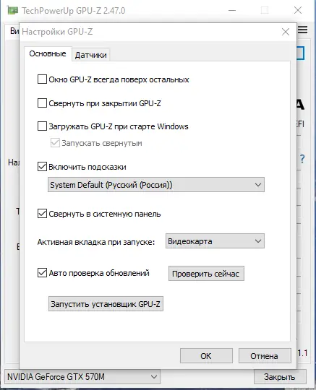This screenshot has height=390, width=316.
Task: Check Свернуть при закрытии GPU-Z
Action: click(x=42, y=103)
